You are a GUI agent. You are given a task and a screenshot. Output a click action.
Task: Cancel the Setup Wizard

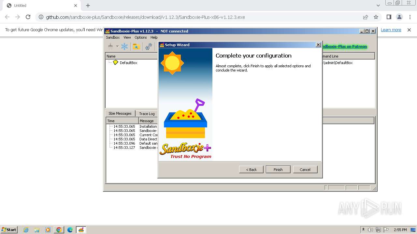pos(305,169)
